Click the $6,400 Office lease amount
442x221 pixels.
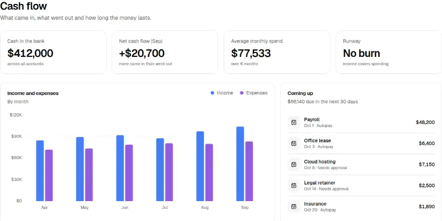click(427, 144)
